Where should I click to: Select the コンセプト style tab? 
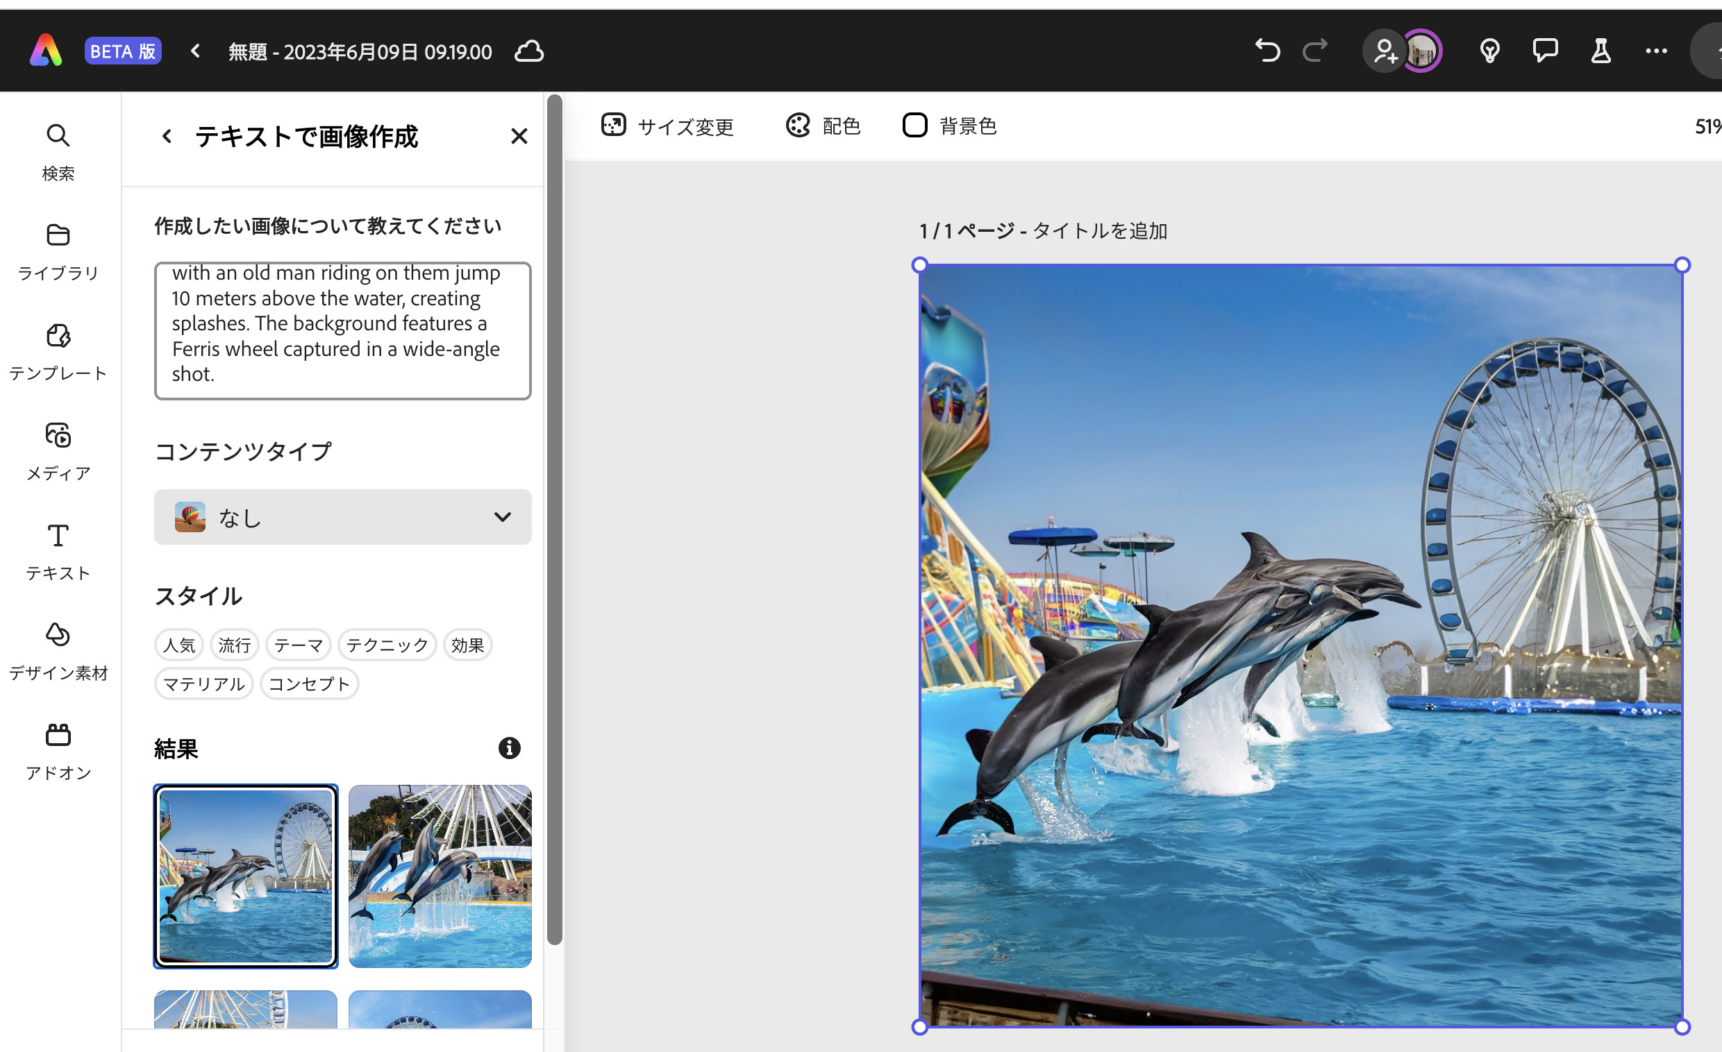tap(309, 683)
